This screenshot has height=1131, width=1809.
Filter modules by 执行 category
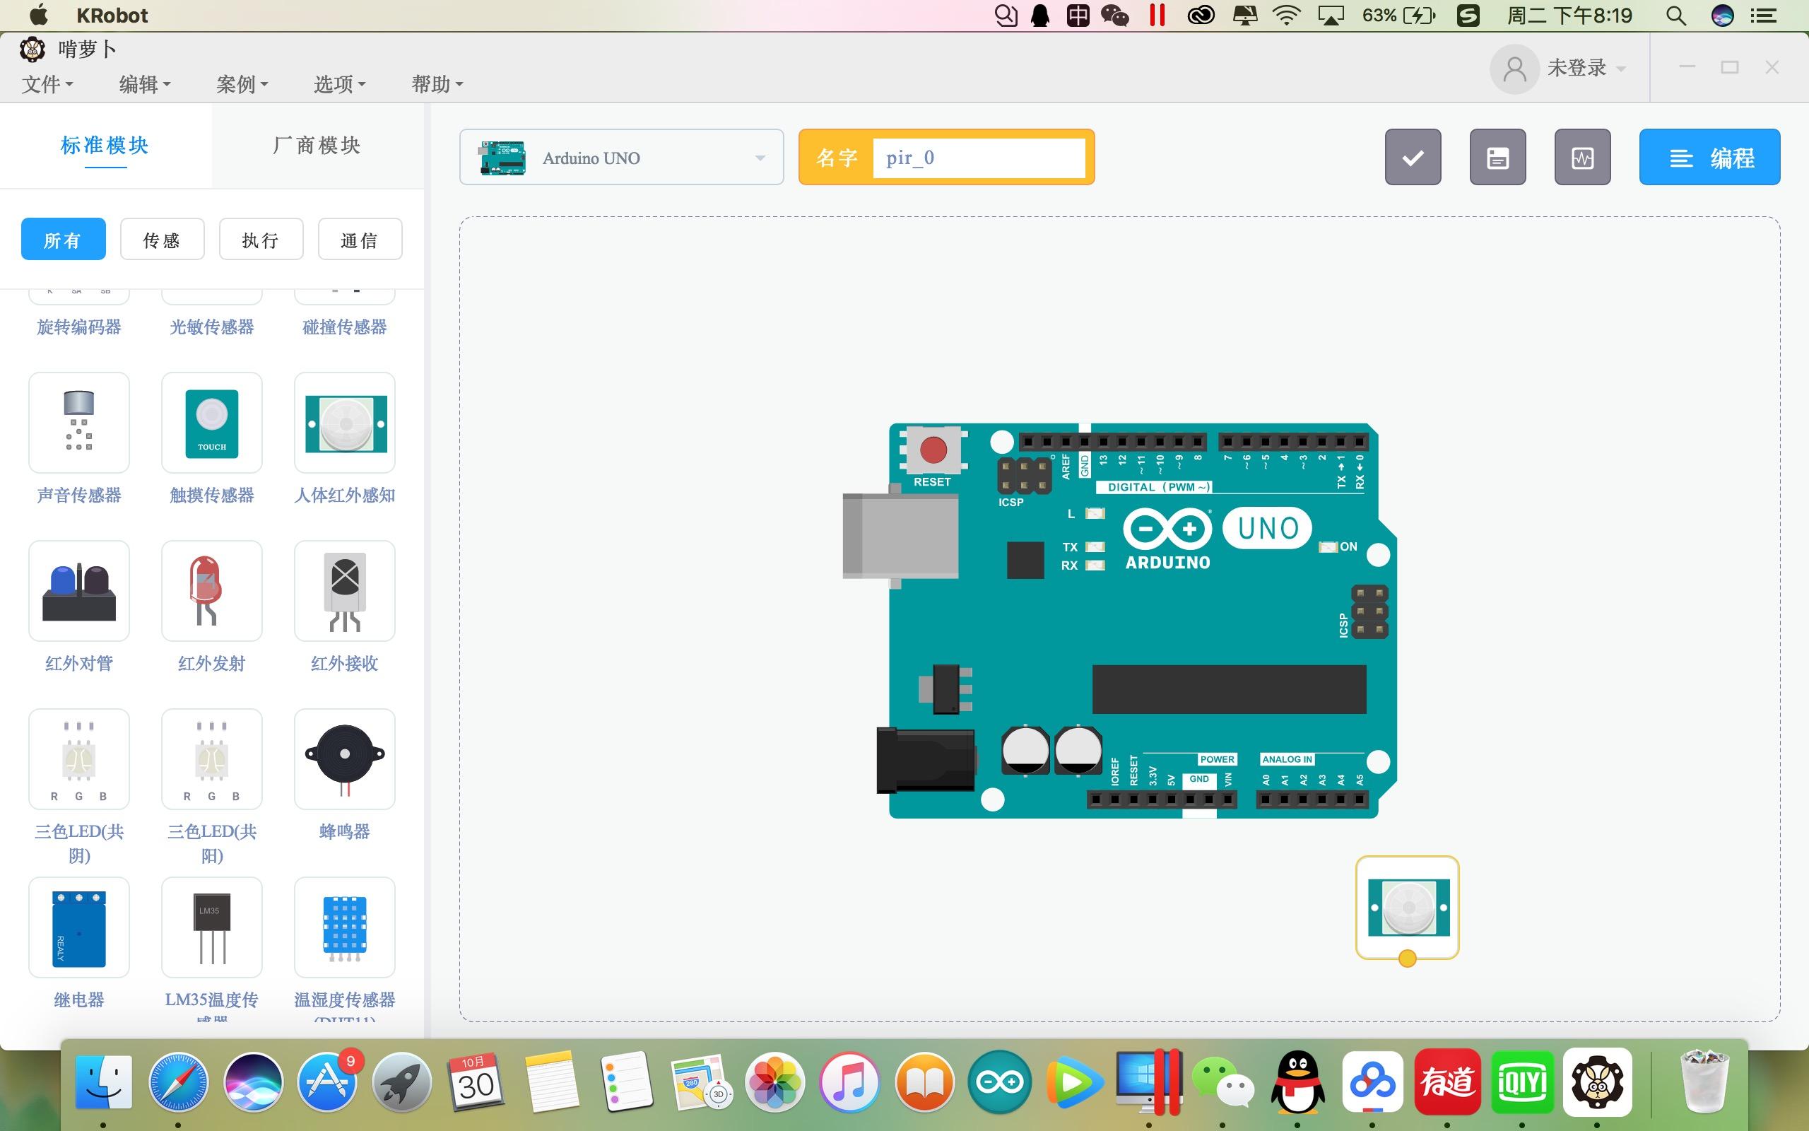(260, 240)
